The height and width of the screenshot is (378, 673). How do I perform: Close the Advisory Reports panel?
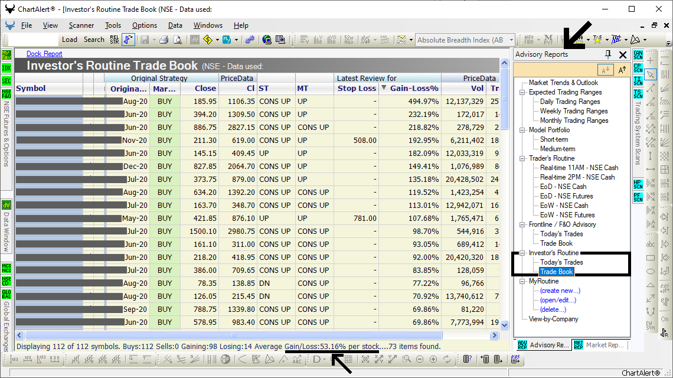tap(623, 54)
